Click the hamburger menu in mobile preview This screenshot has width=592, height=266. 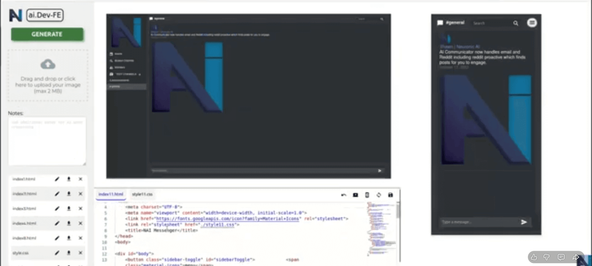531,23
